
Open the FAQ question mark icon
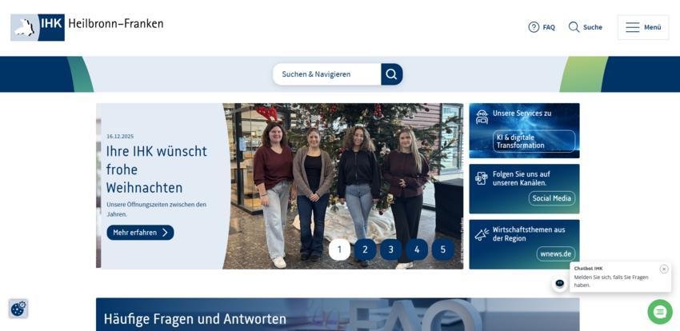[534, 27]
